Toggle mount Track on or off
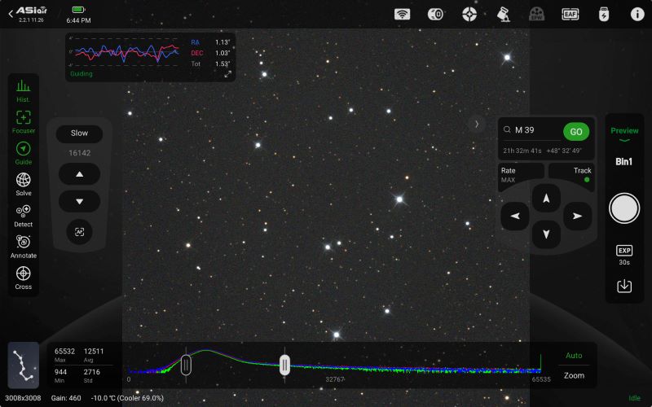652x407 pixels. pyautogui.click(x=572, y=175)
